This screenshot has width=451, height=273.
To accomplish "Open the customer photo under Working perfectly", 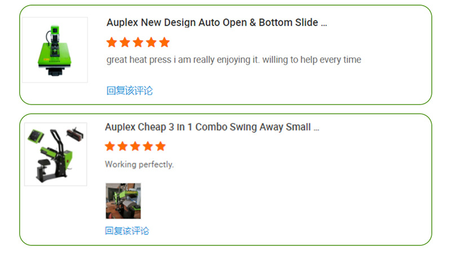I will click(x=123, y=201).
